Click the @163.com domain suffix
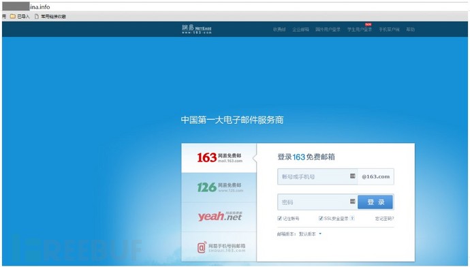 (x=375, y=176)
